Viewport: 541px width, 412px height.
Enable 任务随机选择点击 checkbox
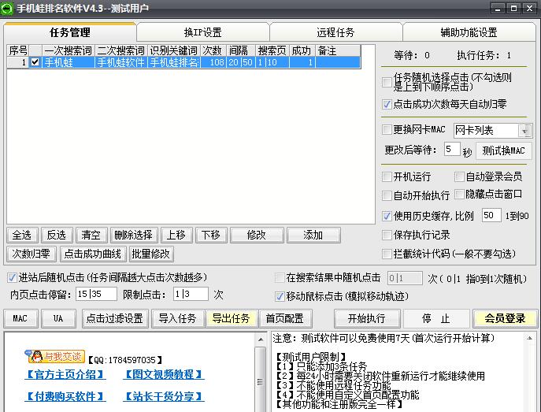pos(387,82)
